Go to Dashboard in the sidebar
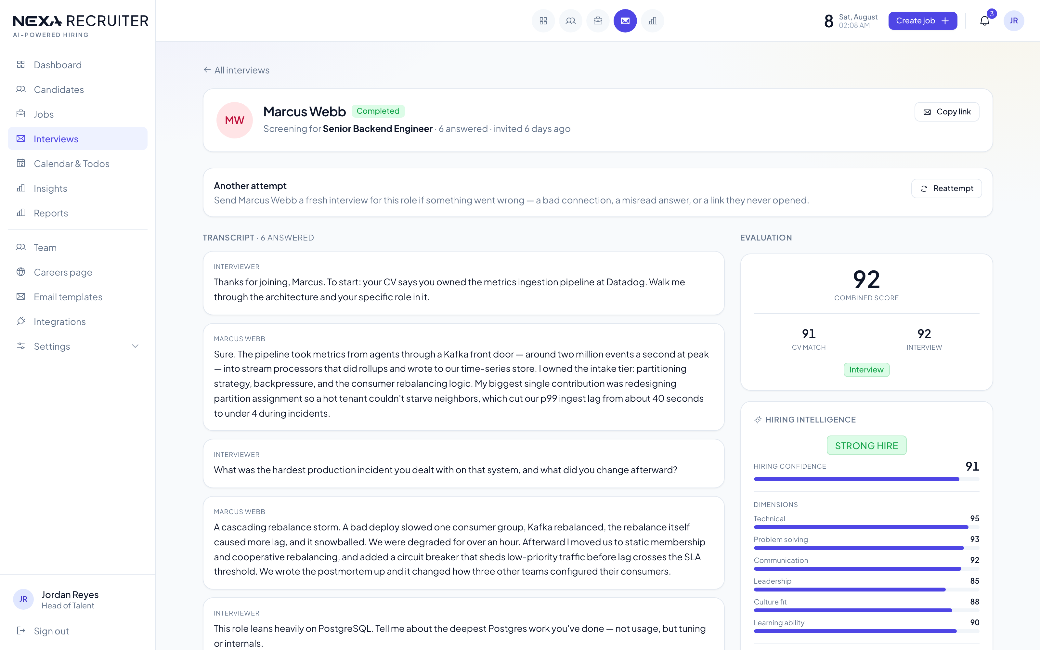This screenshot has width=1040, height=650. 78,64
